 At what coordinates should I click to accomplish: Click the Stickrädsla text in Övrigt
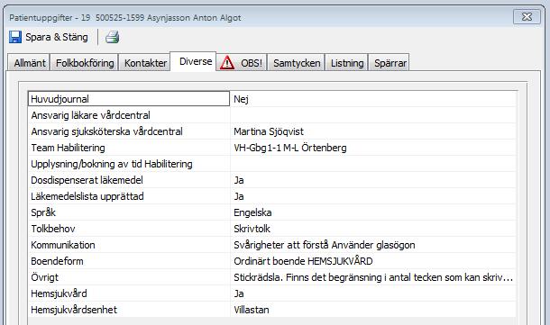coord(258,277)
